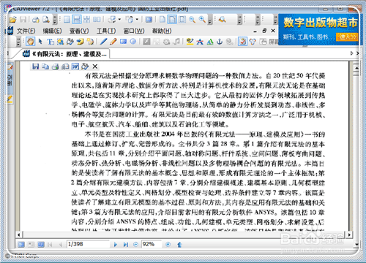Toggle the checklist annotation panel button
The image size is (366, 263).
(242, 42)
